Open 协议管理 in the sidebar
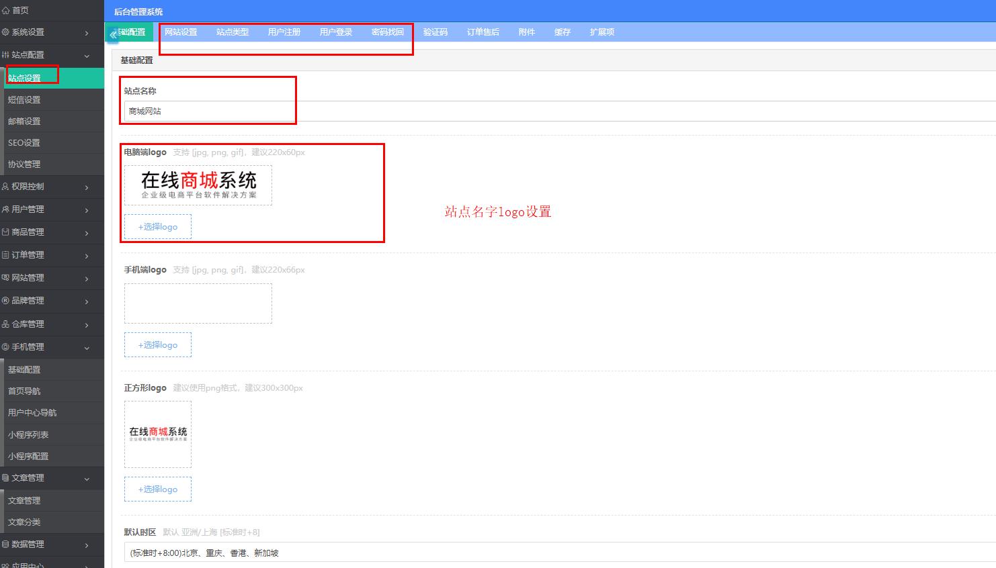Viewport: 996px width, 568px height. coord(52,164)
